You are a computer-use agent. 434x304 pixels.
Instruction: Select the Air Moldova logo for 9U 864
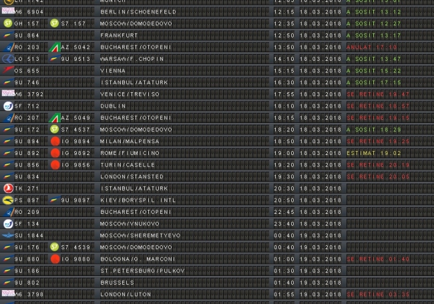coord(7,35)
